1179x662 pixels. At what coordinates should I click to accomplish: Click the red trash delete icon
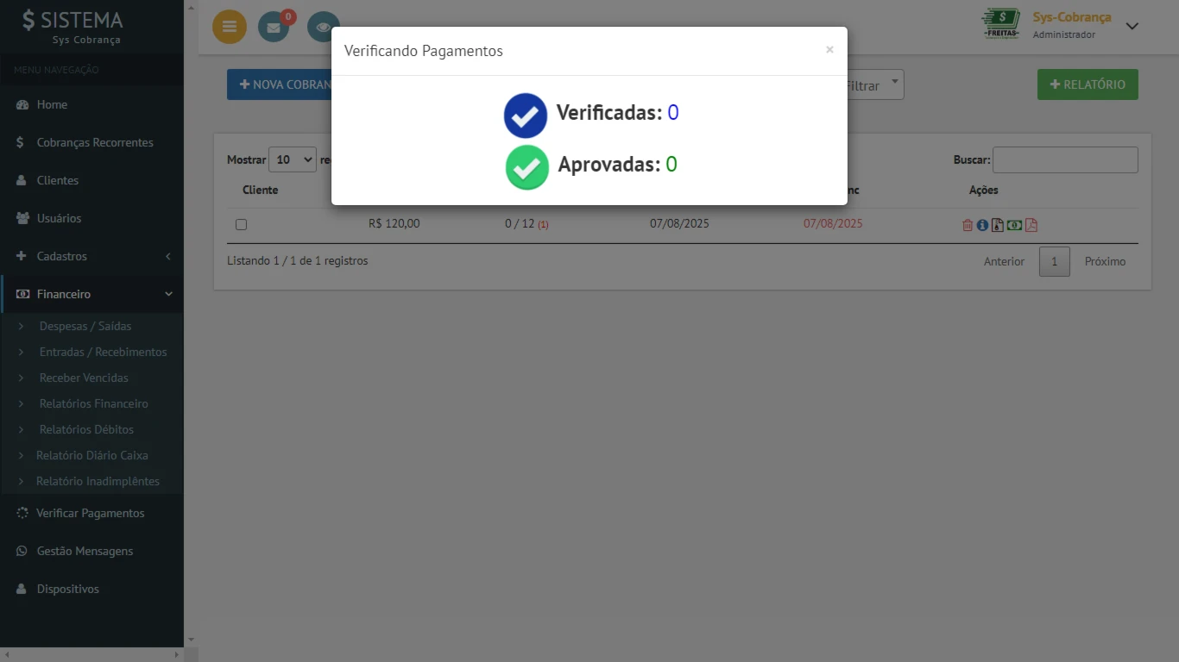click(968, 225)
